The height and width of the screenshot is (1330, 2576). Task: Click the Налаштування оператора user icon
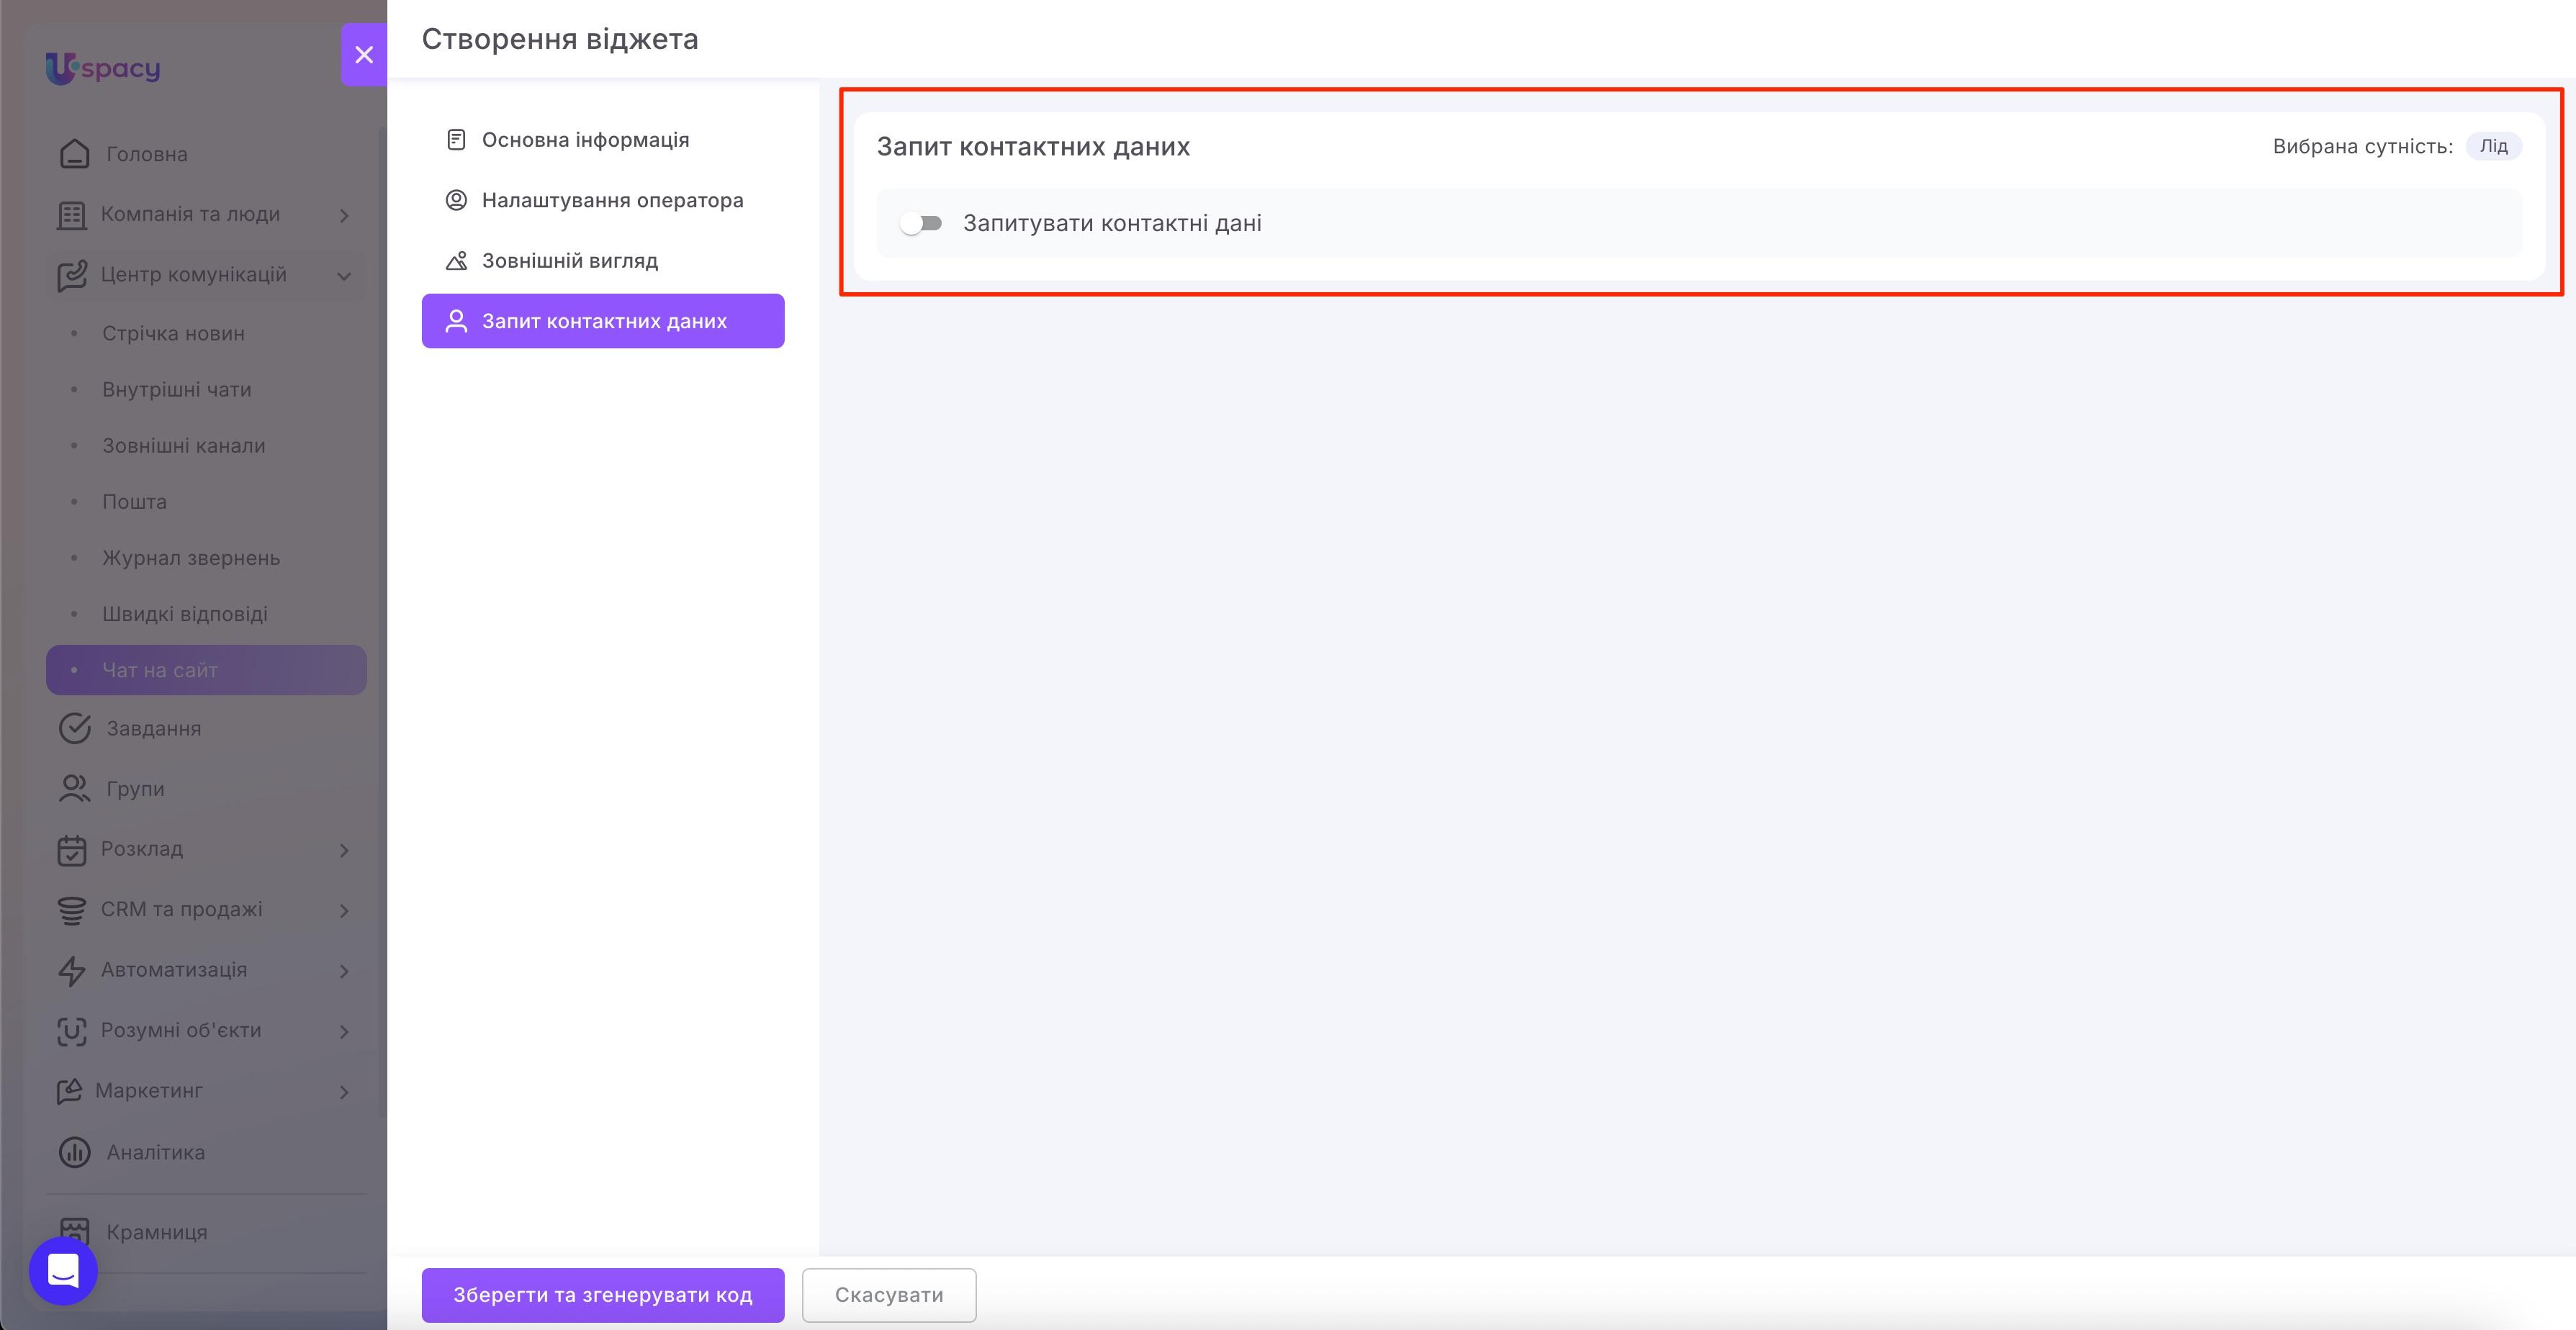[456, 200]
